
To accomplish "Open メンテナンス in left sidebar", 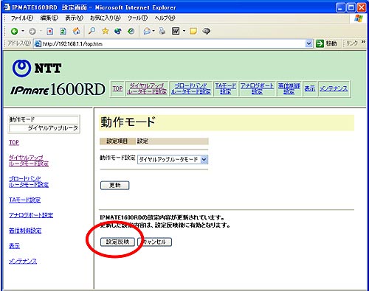I will tap(23, 261).
